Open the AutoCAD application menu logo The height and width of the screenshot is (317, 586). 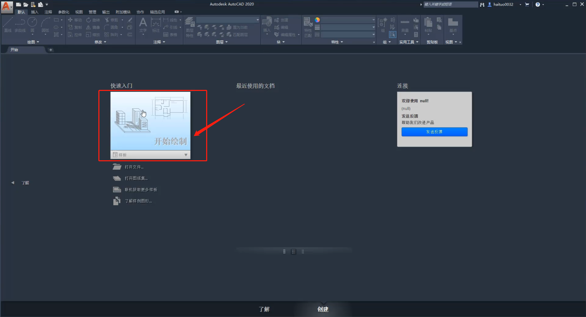[x=7, y=7]
